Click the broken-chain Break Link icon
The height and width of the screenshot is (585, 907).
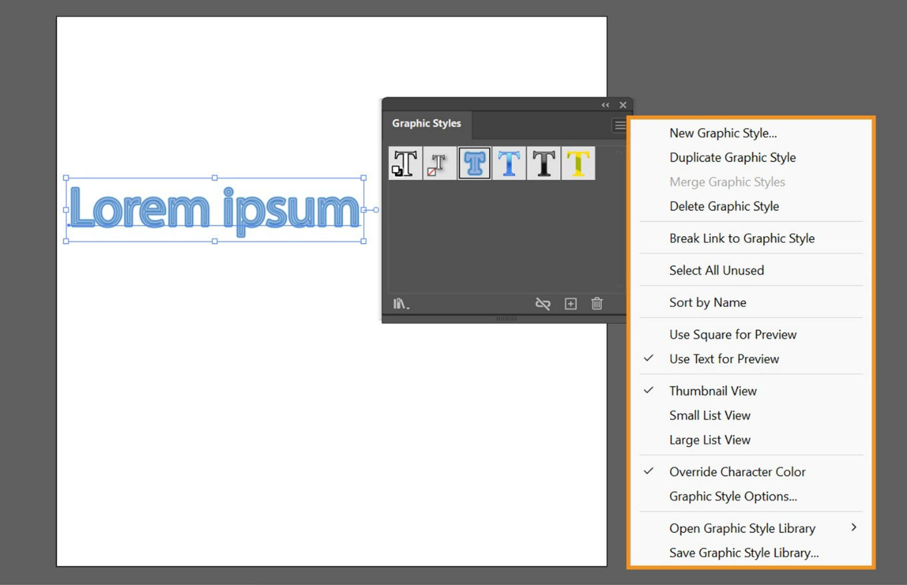543,304
